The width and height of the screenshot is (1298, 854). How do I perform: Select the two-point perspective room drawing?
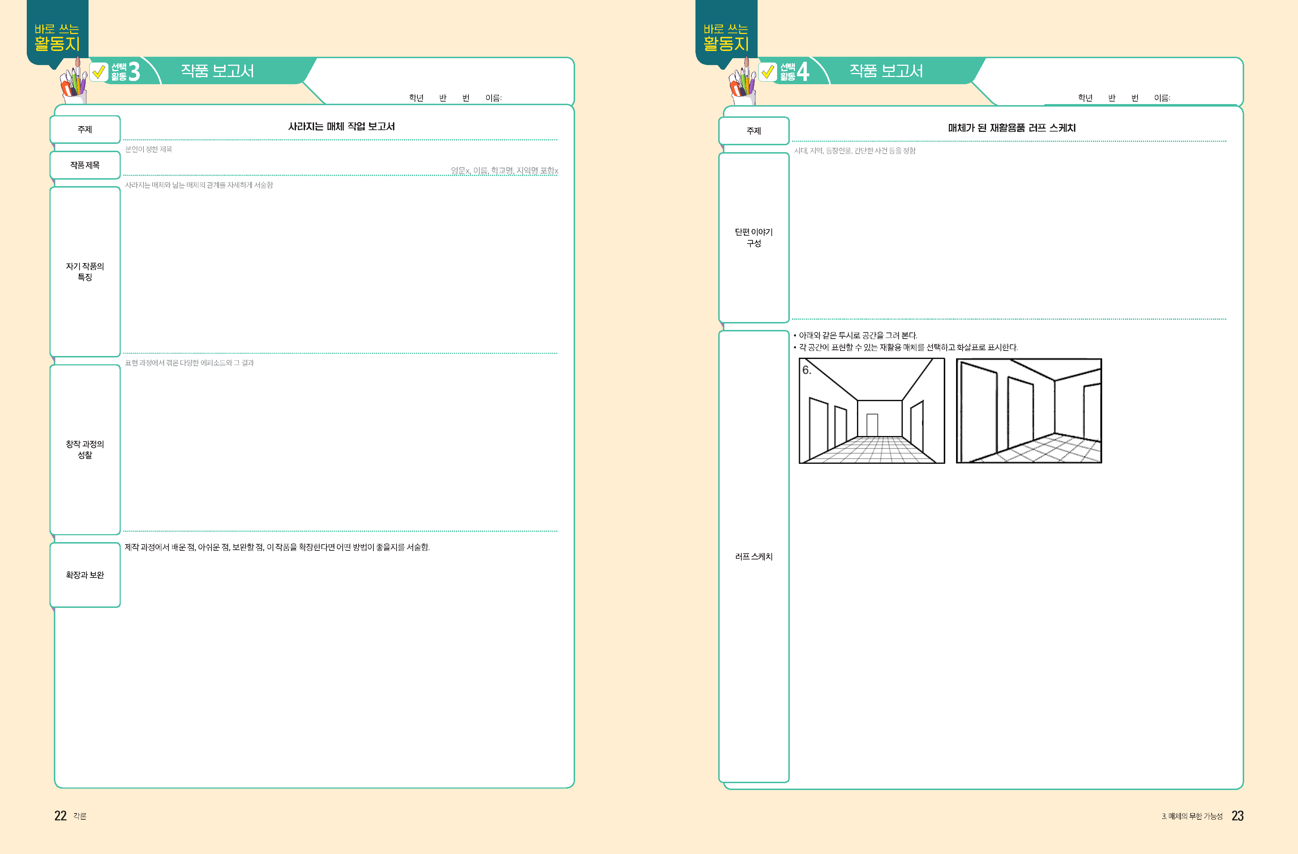[x=1029, y=411]
